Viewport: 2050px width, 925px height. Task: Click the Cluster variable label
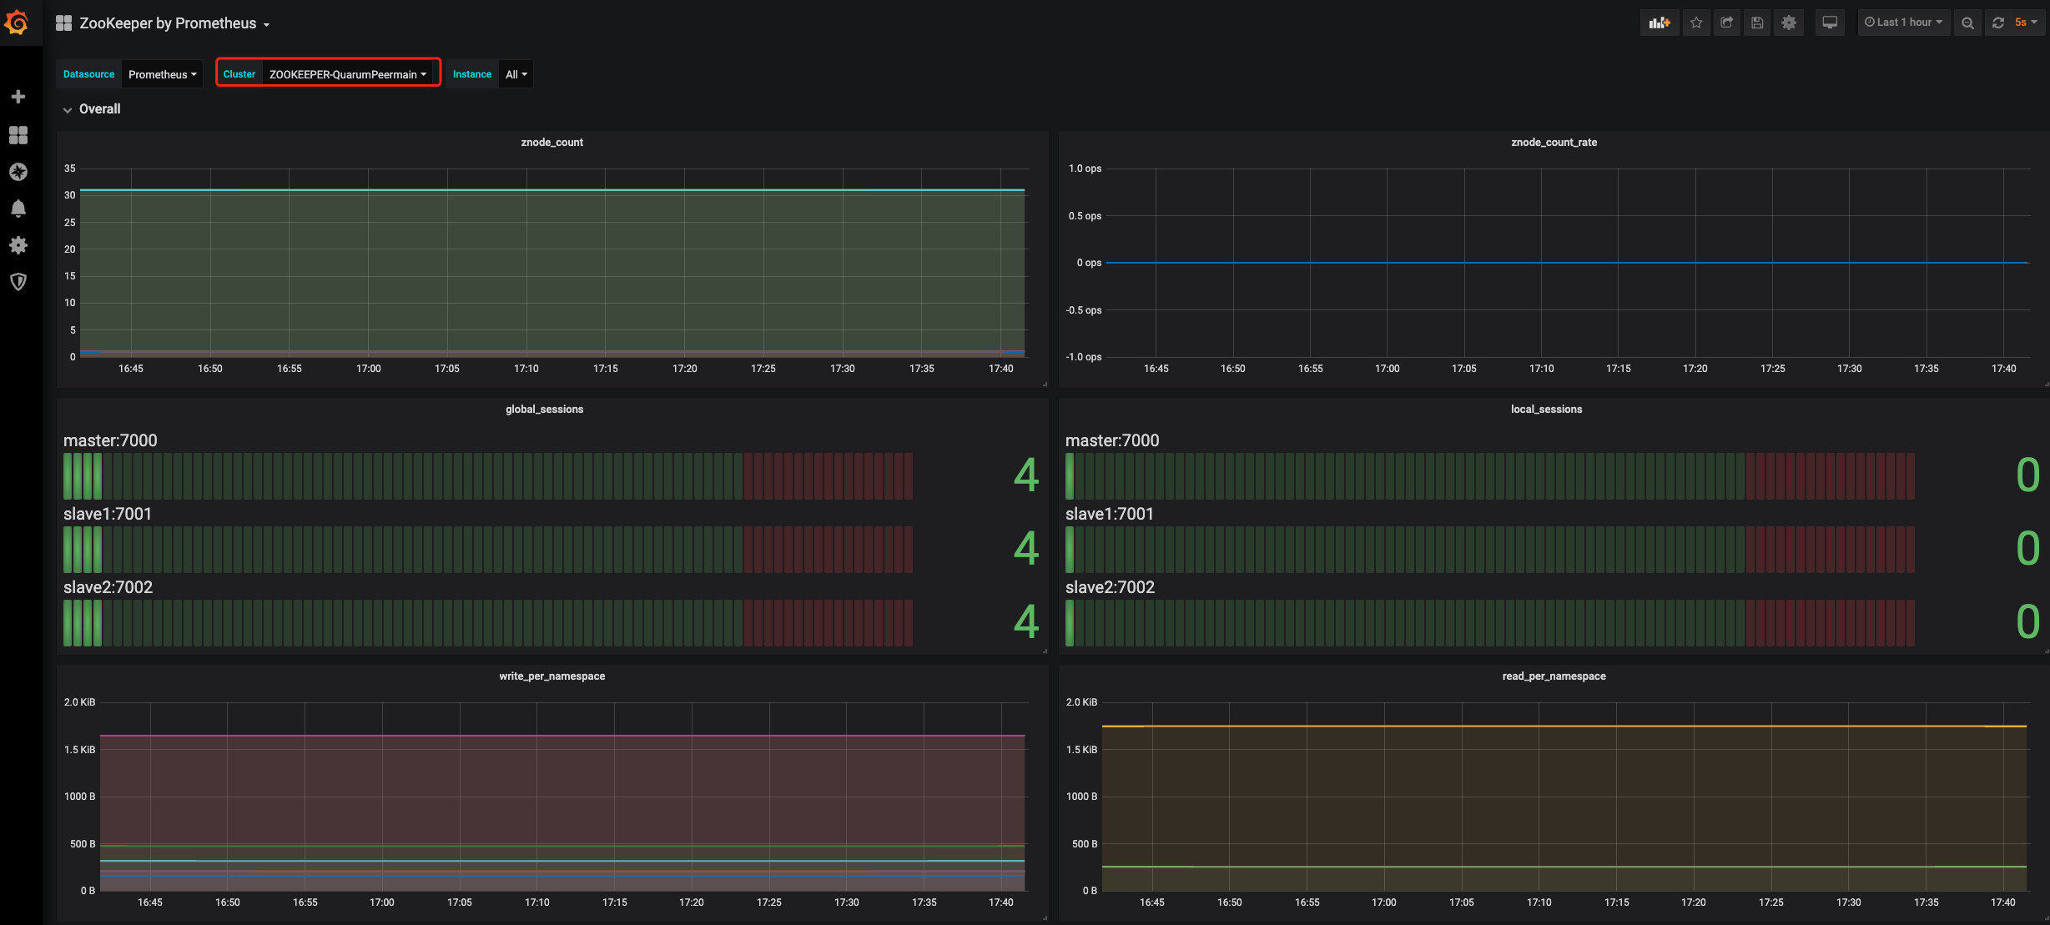click(x=239, y=74)
